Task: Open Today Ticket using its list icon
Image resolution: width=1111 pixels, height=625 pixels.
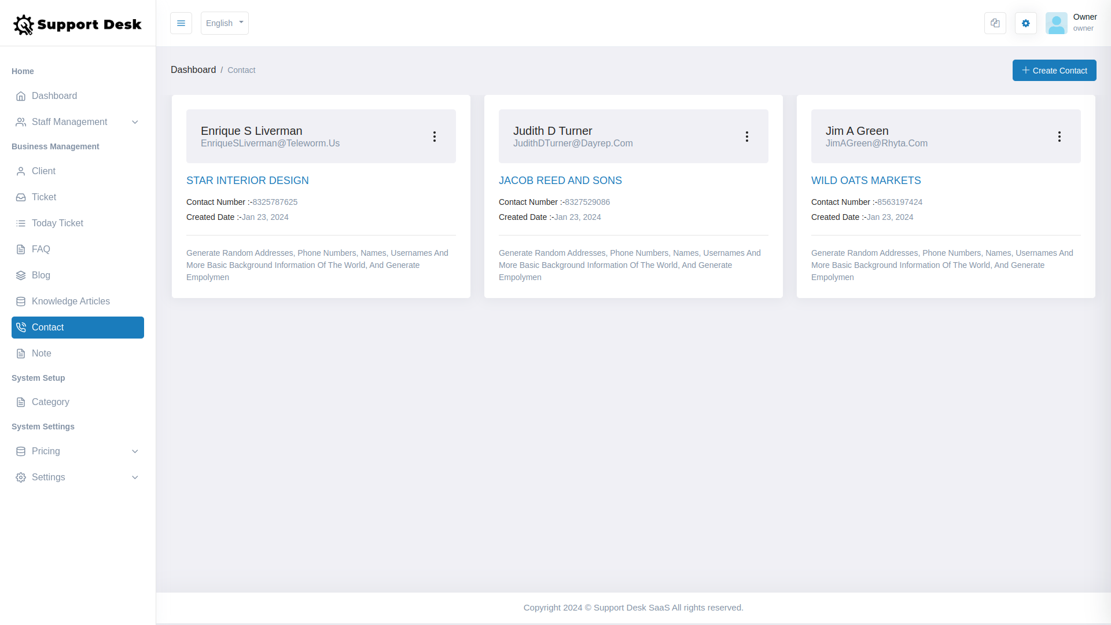Action: (21, 223)
